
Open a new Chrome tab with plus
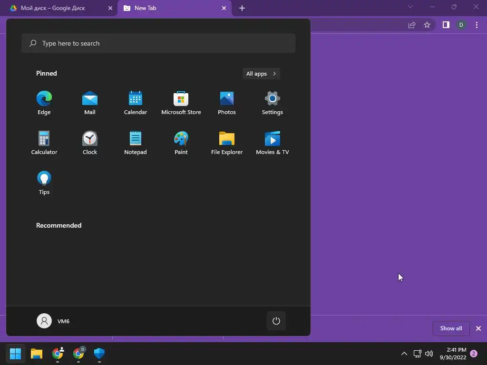(242, 8)
